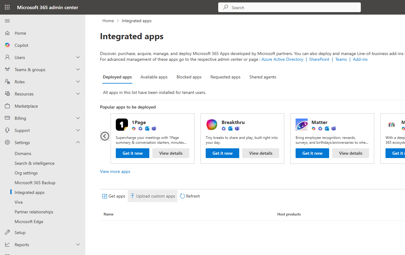Screen dimensions: 405x255
Task: Open the Azure Active Directory link
Action: click(x=282, y=59)
